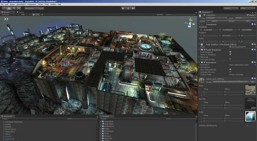The width and height of the screenshot is (257, 141).
Task: Click the RobotArm GameObject icon in Inspector
Action: pyautogui.click(x=200, y=16)
